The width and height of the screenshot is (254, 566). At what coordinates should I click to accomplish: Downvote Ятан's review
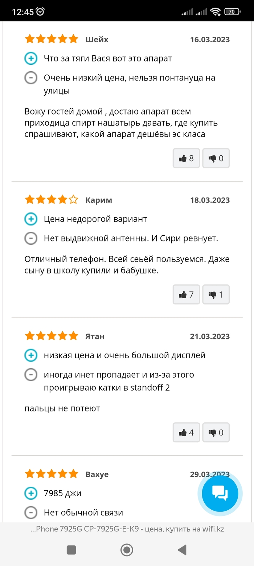click(x=216, y=433)
